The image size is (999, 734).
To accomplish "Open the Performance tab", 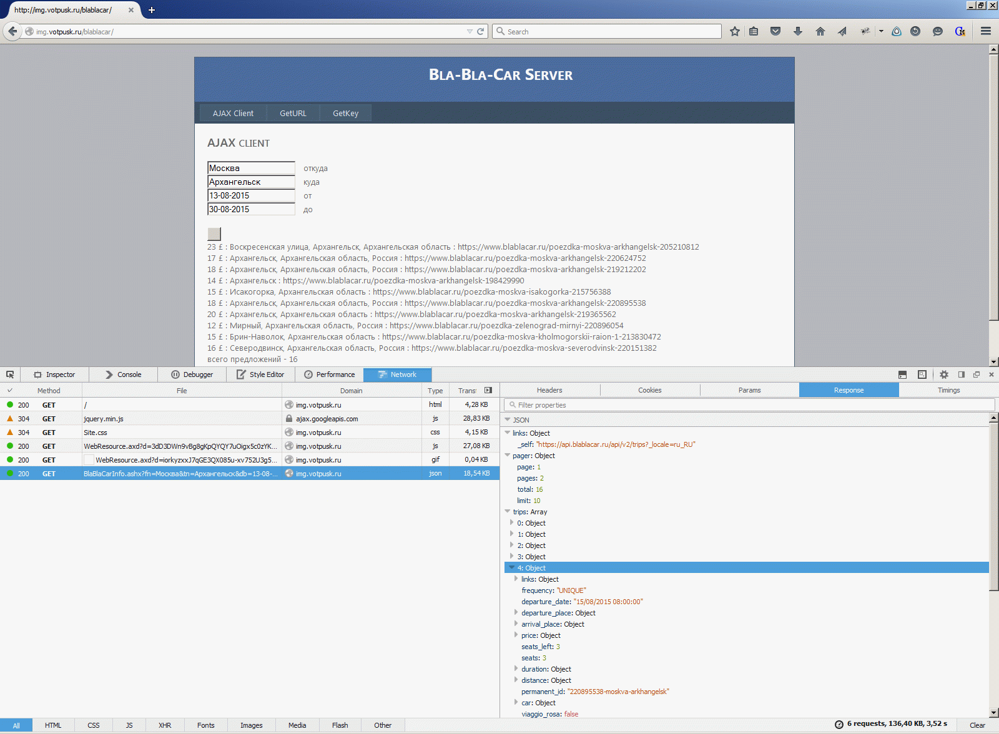I will click(x=329, y=374).
